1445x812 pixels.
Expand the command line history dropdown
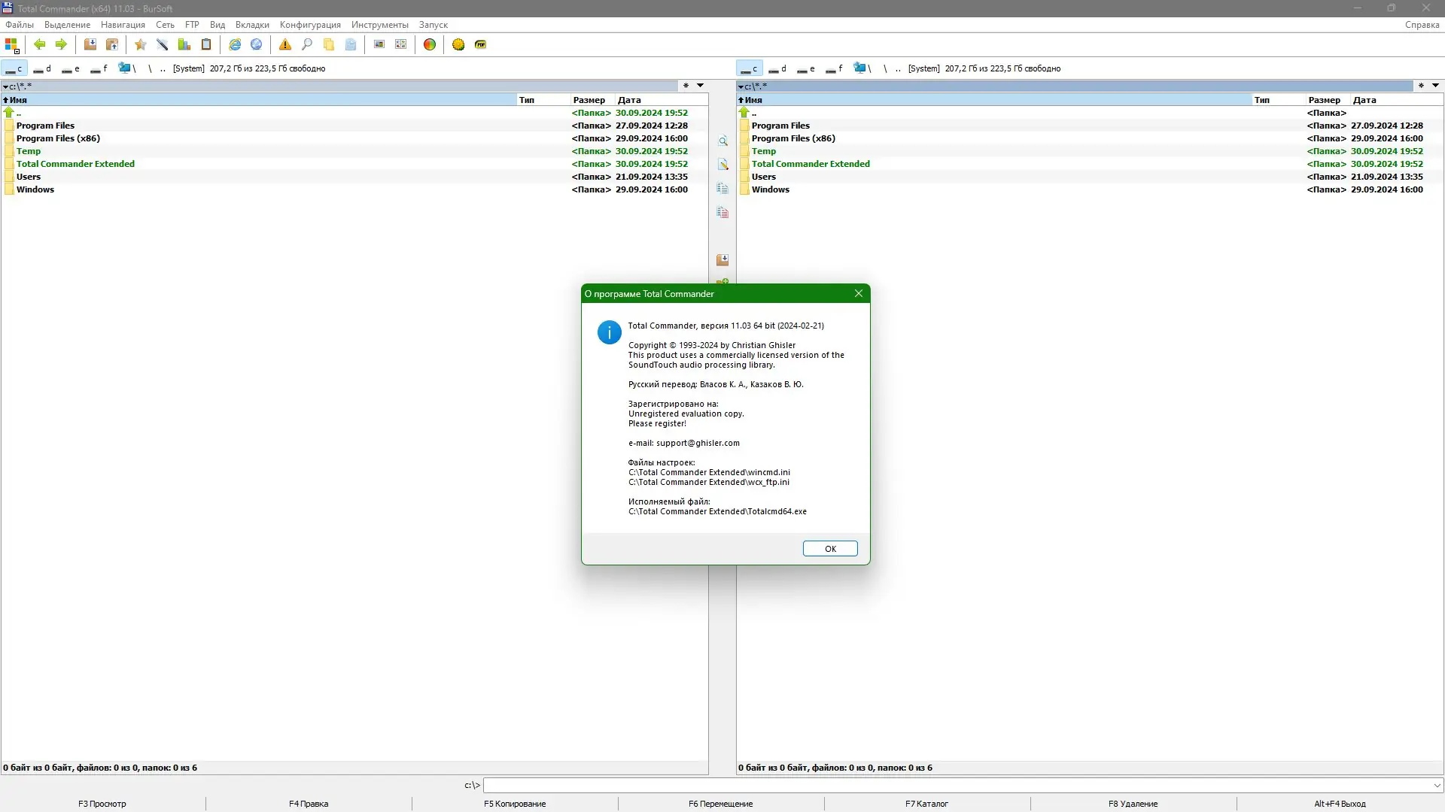1437,786
